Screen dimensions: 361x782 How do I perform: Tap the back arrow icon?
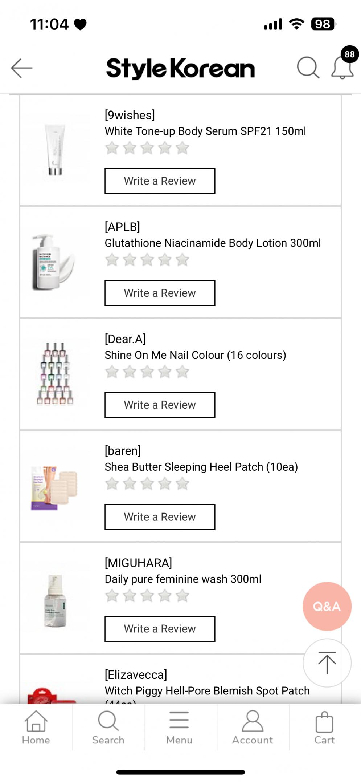22,68
